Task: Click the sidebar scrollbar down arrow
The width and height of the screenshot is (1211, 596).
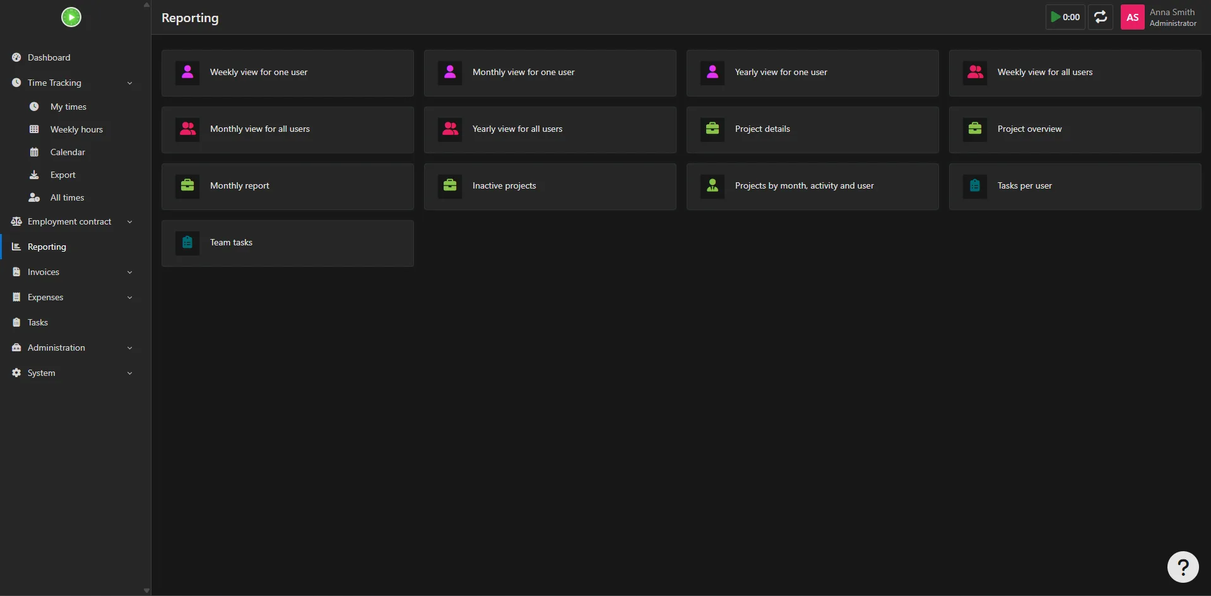Action: [x=146, y=591]
